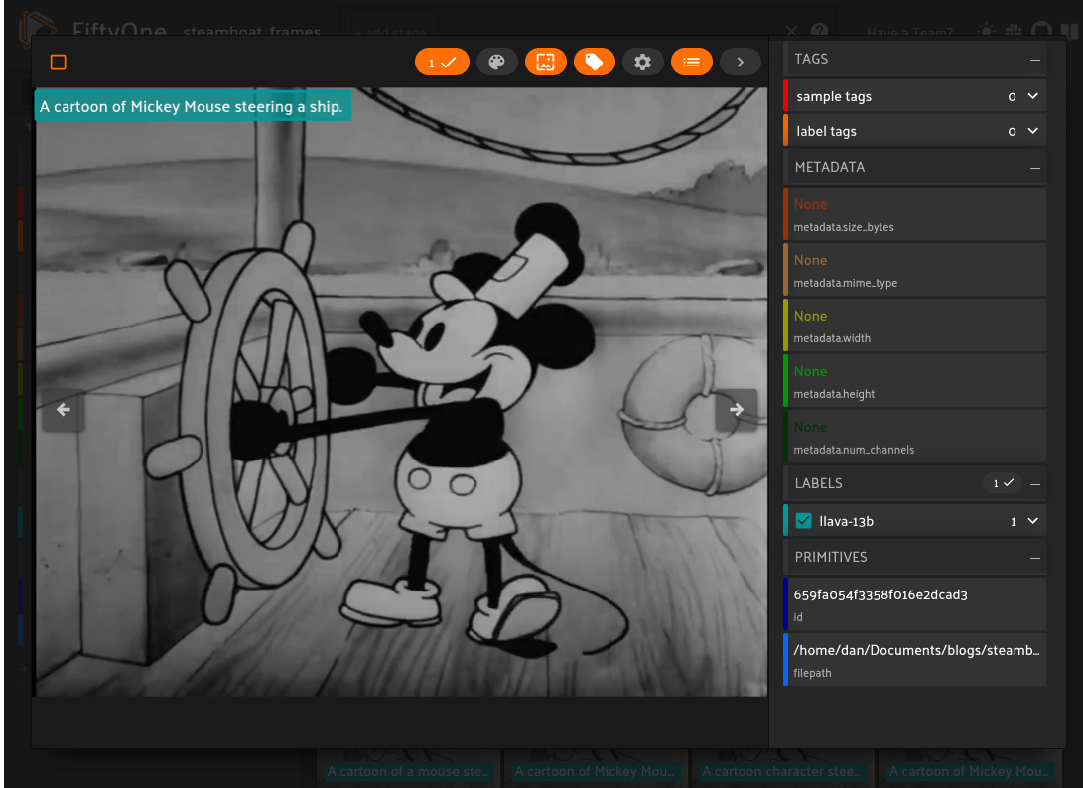Collapse the TAGS section

coord(1034,60)
